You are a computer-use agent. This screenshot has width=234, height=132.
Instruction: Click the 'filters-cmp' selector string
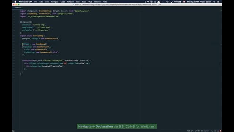[39, 25]
